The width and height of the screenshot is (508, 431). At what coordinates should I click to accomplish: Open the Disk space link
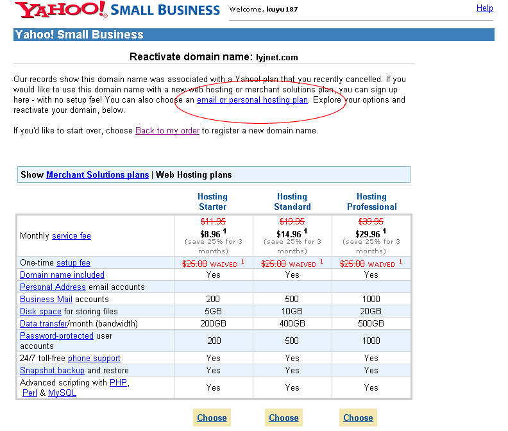[x=40, y=312]
